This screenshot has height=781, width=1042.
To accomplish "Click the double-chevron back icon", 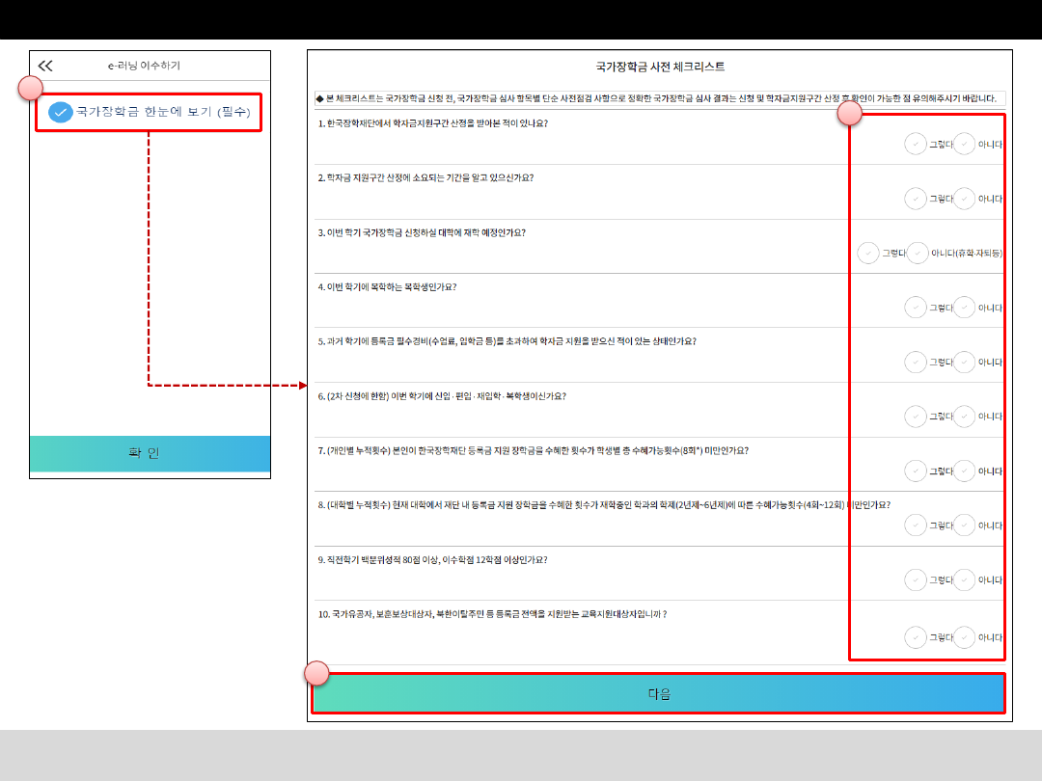I will [45, 66].
